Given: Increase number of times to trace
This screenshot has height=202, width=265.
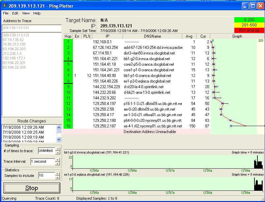Looking at the screenshot, I should click(x=58, y=149).
